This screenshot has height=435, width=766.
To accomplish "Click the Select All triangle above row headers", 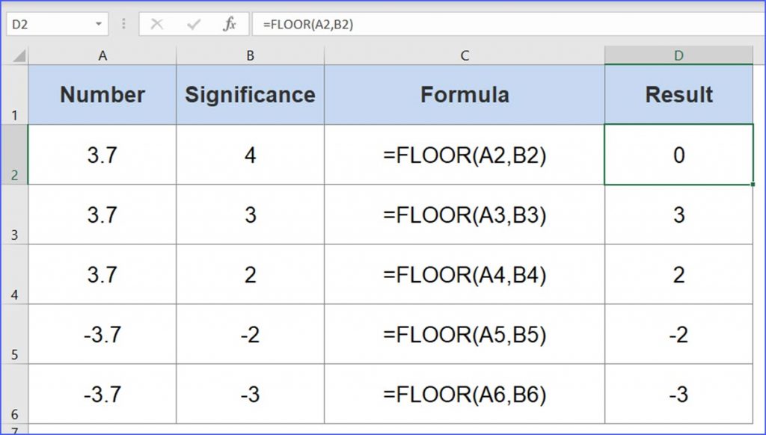I will 20,55.
